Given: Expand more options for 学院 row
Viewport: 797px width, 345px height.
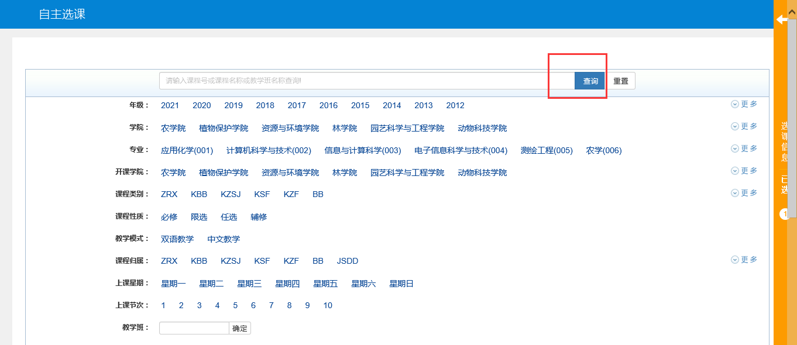Looking at the screenshot, I should click(744, 126).
